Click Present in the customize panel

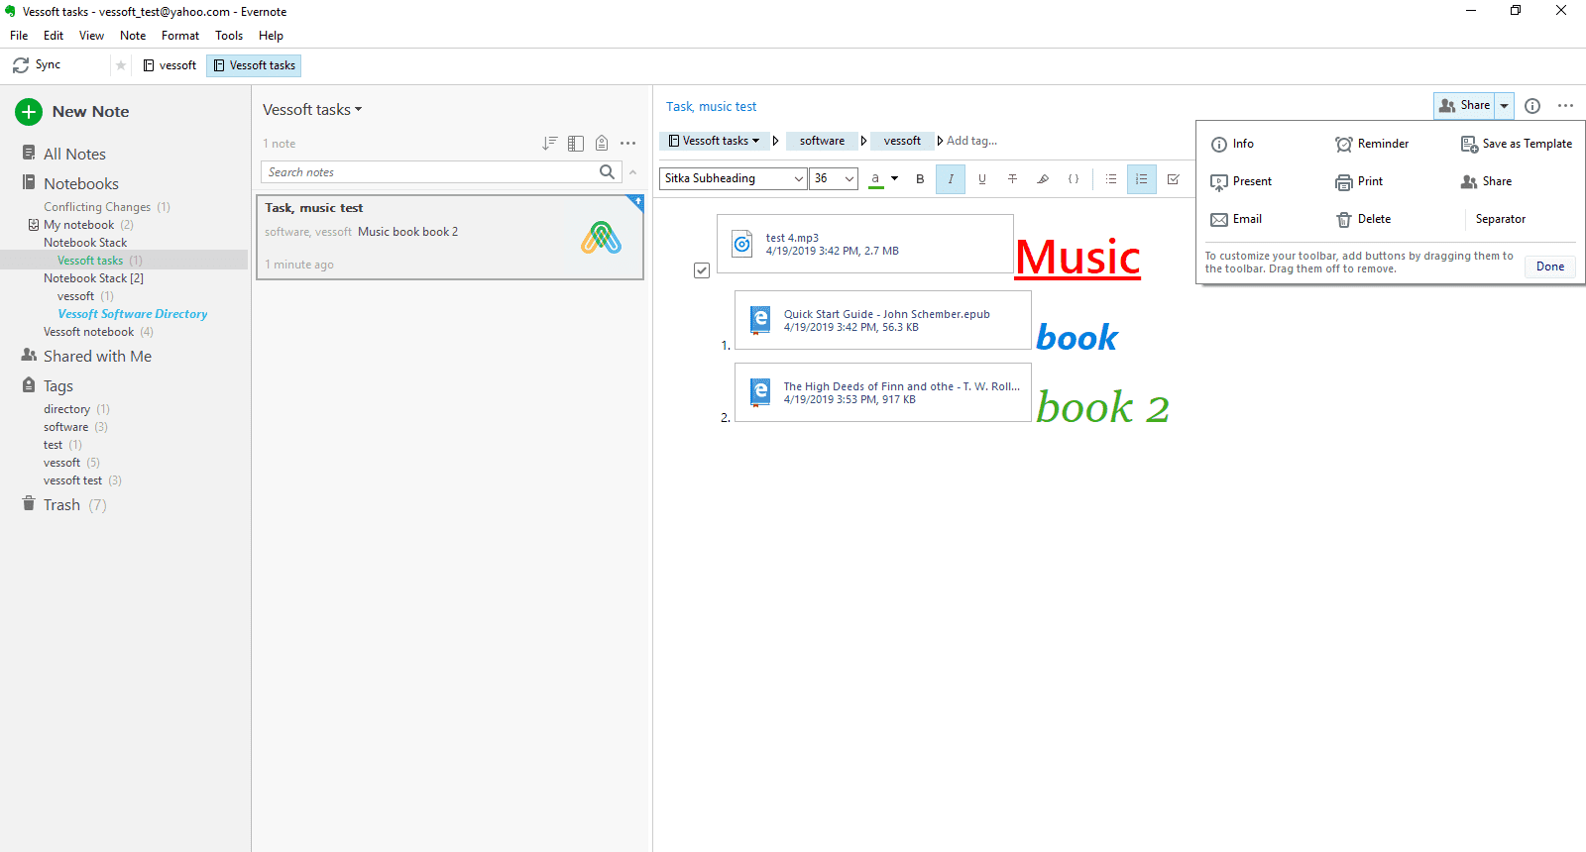[1241, 181]
